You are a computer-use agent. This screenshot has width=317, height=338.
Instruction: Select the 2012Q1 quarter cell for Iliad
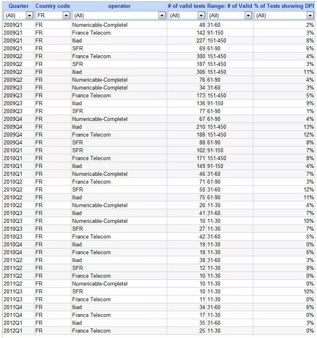point(13,323)
